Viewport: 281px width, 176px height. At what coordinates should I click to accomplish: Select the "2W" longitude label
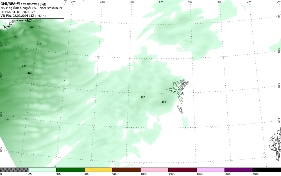[249, 2]
